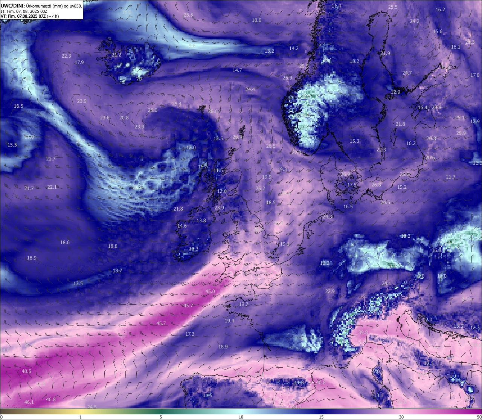The image size is (482, 420).
Task: Click the 18.8 map value
Action: [113, 246]
